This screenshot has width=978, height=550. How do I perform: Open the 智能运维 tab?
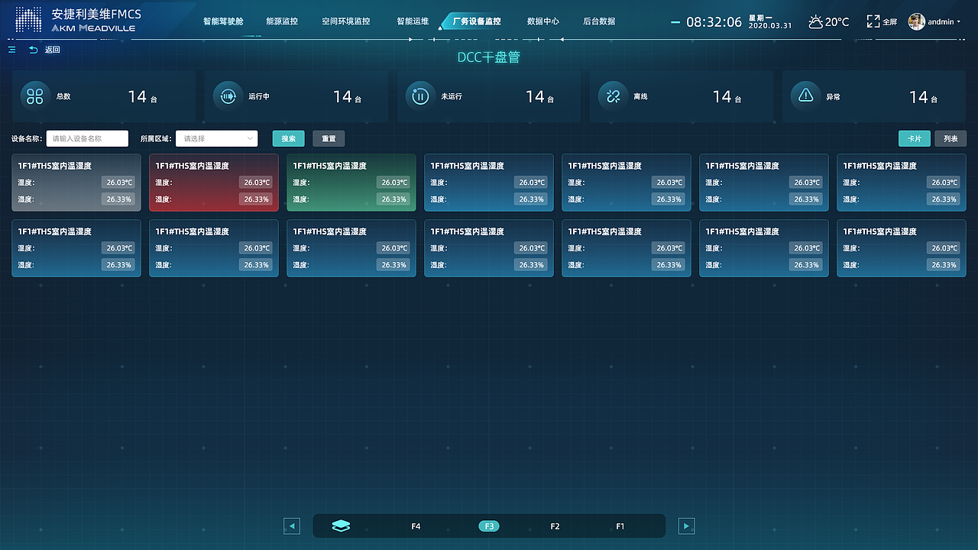pyautogui.click(x=413, y=21)
